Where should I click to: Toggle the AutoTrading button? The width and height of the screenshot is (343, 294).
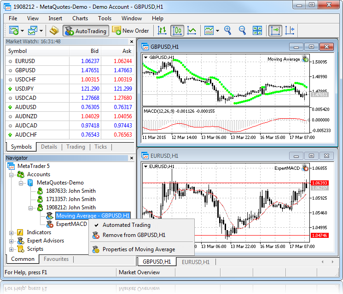click(86, 31)
